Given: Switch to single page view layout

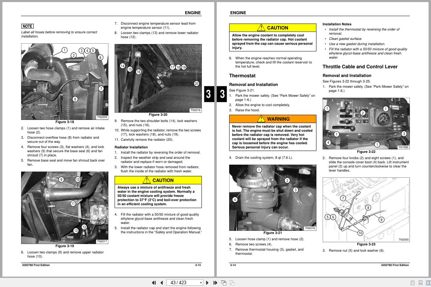Looking at the screenshot, I should pyautogui.click(x=412, y=283).
